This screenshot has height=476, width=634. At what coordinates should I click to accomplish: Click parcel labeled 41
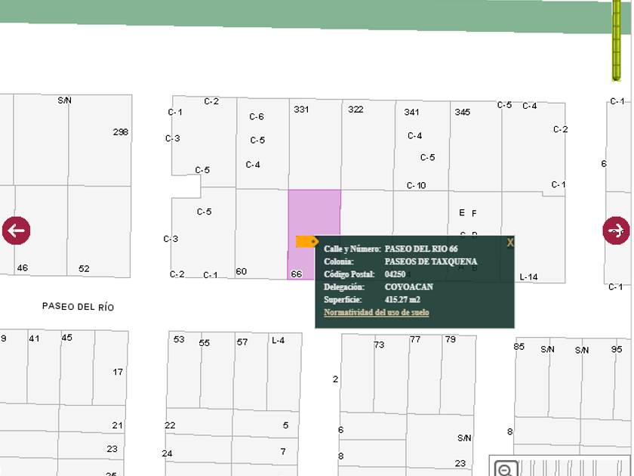[x=35, y=338]
